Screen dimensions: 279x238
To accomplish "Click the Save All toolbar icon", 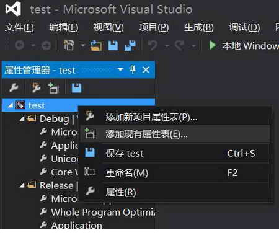I will [x=130, y=45].
